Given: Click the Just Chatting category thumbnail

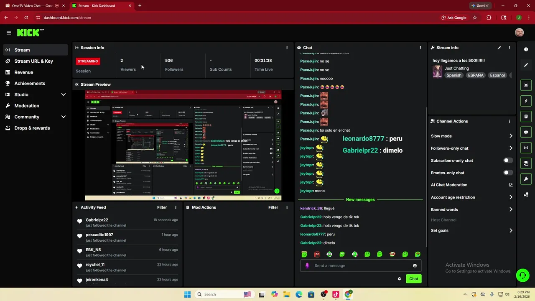Looking at the screenshot, I should [437, 71].
